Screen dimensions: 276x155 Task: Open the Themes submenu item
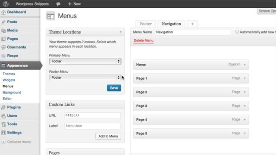click(9, 74)
